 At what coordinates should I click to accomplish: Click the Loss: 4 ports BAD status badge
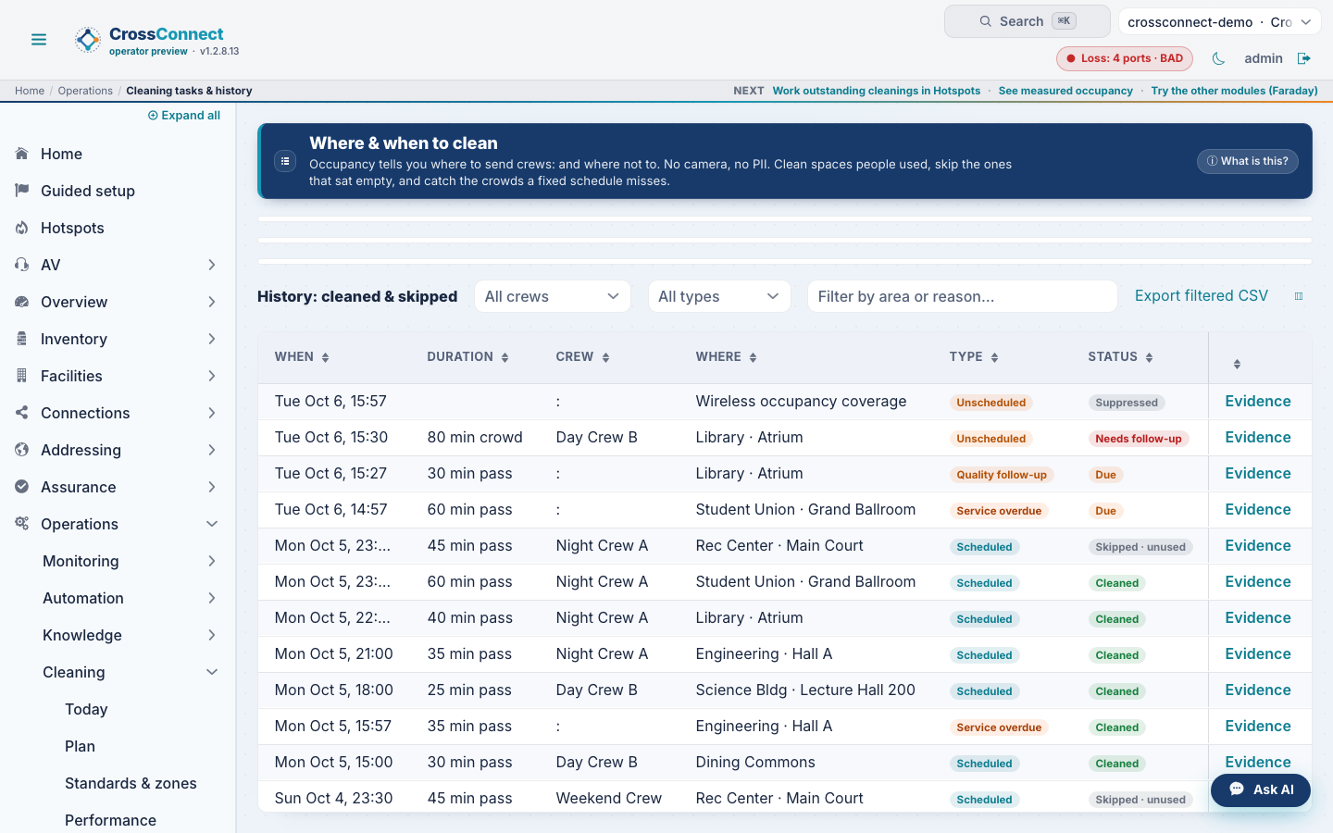(x=1125, y=58)
